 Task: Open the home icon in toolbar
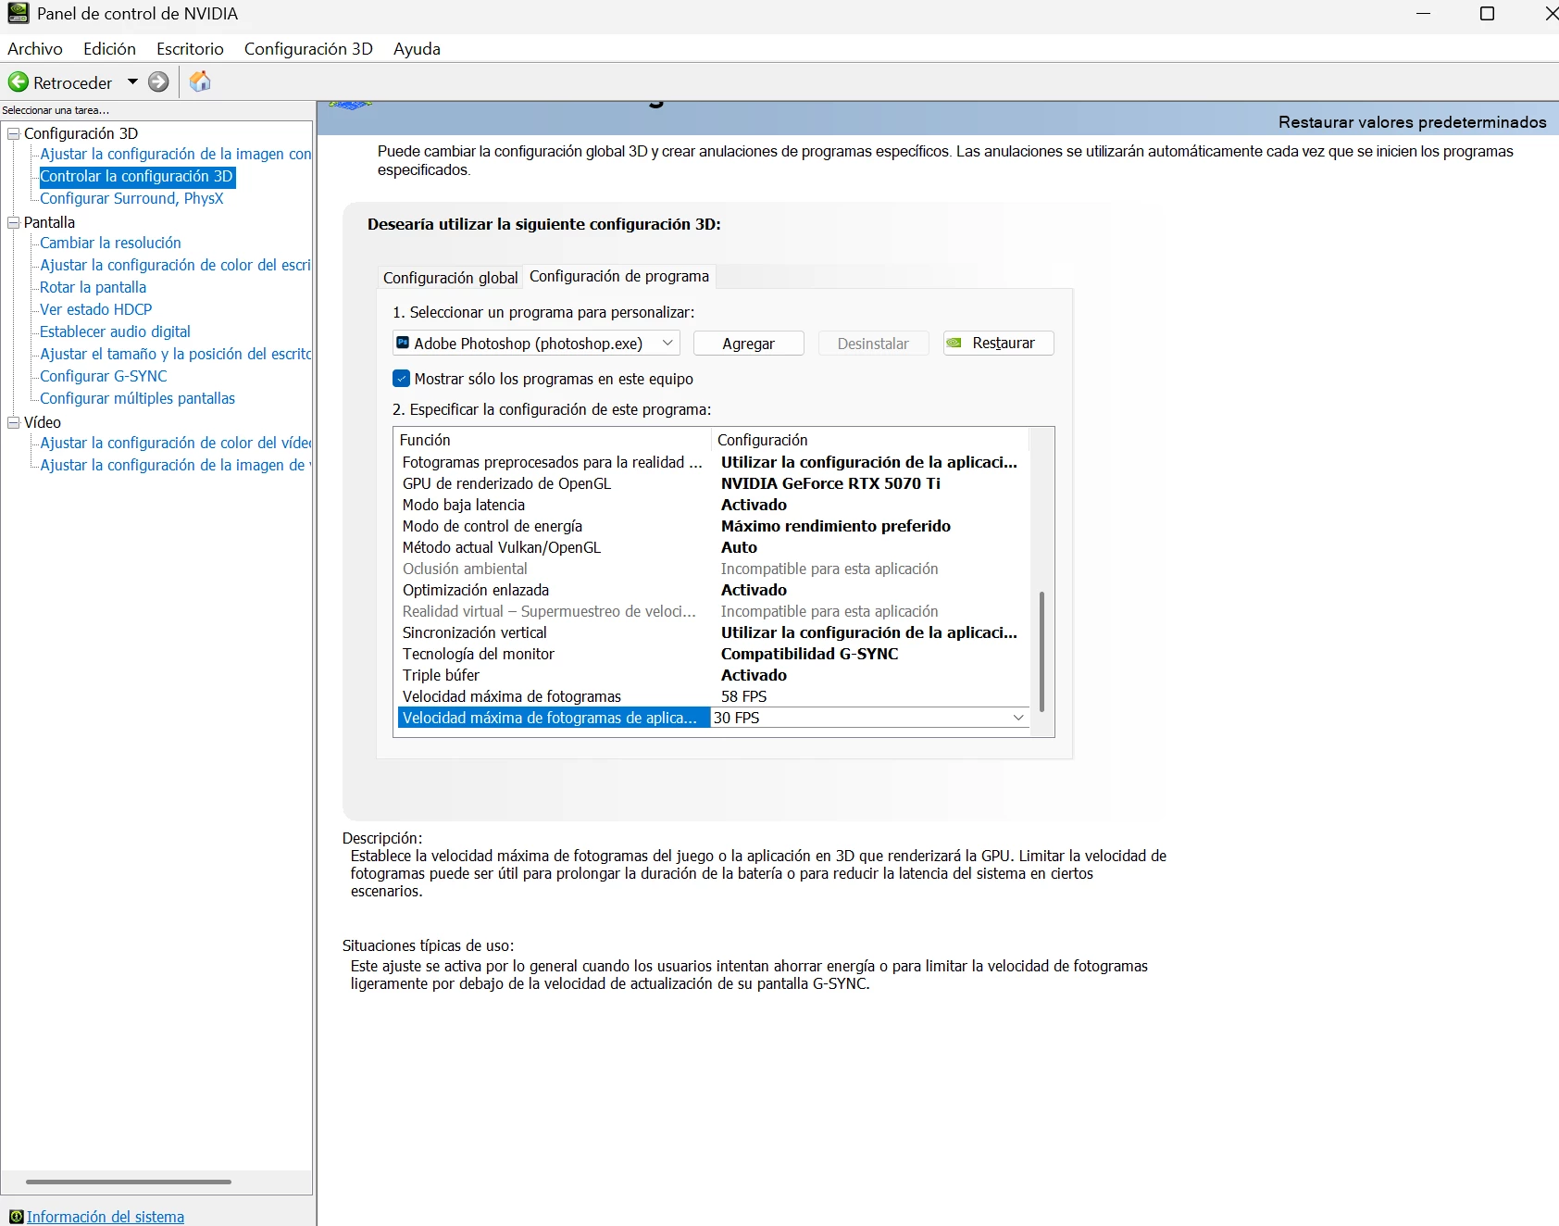tap(200, 81)
